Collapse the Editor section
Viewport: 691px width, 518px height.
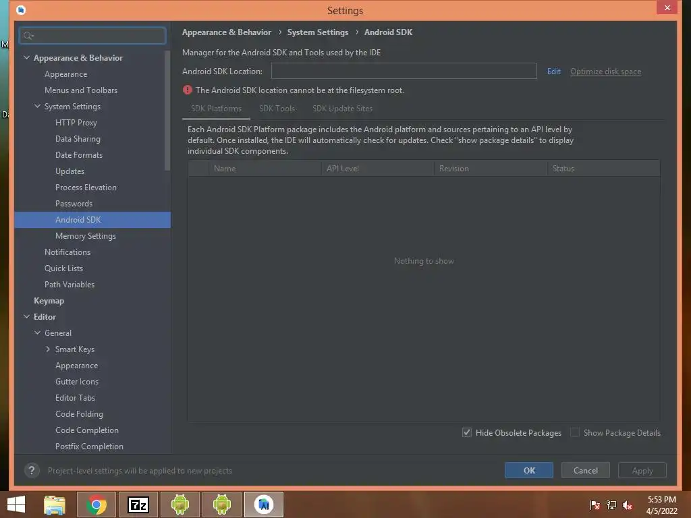[x=26, y=317]
